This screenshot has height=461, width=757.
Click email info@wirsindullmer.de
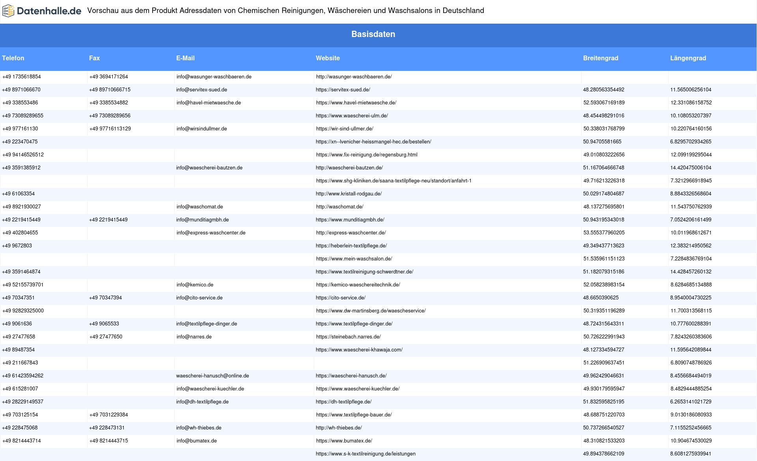(202, 129)
